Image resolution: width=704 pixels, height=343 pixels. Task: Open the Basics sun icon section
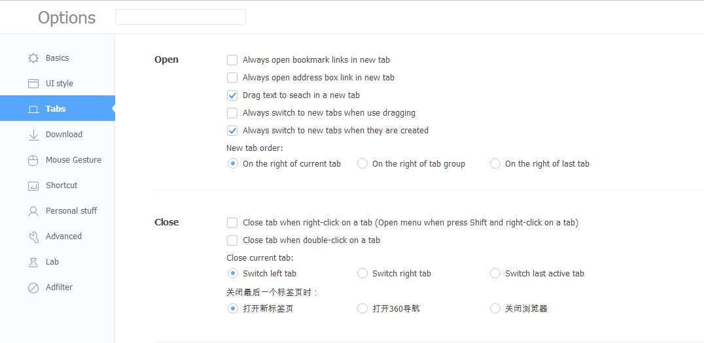point(33,58)
